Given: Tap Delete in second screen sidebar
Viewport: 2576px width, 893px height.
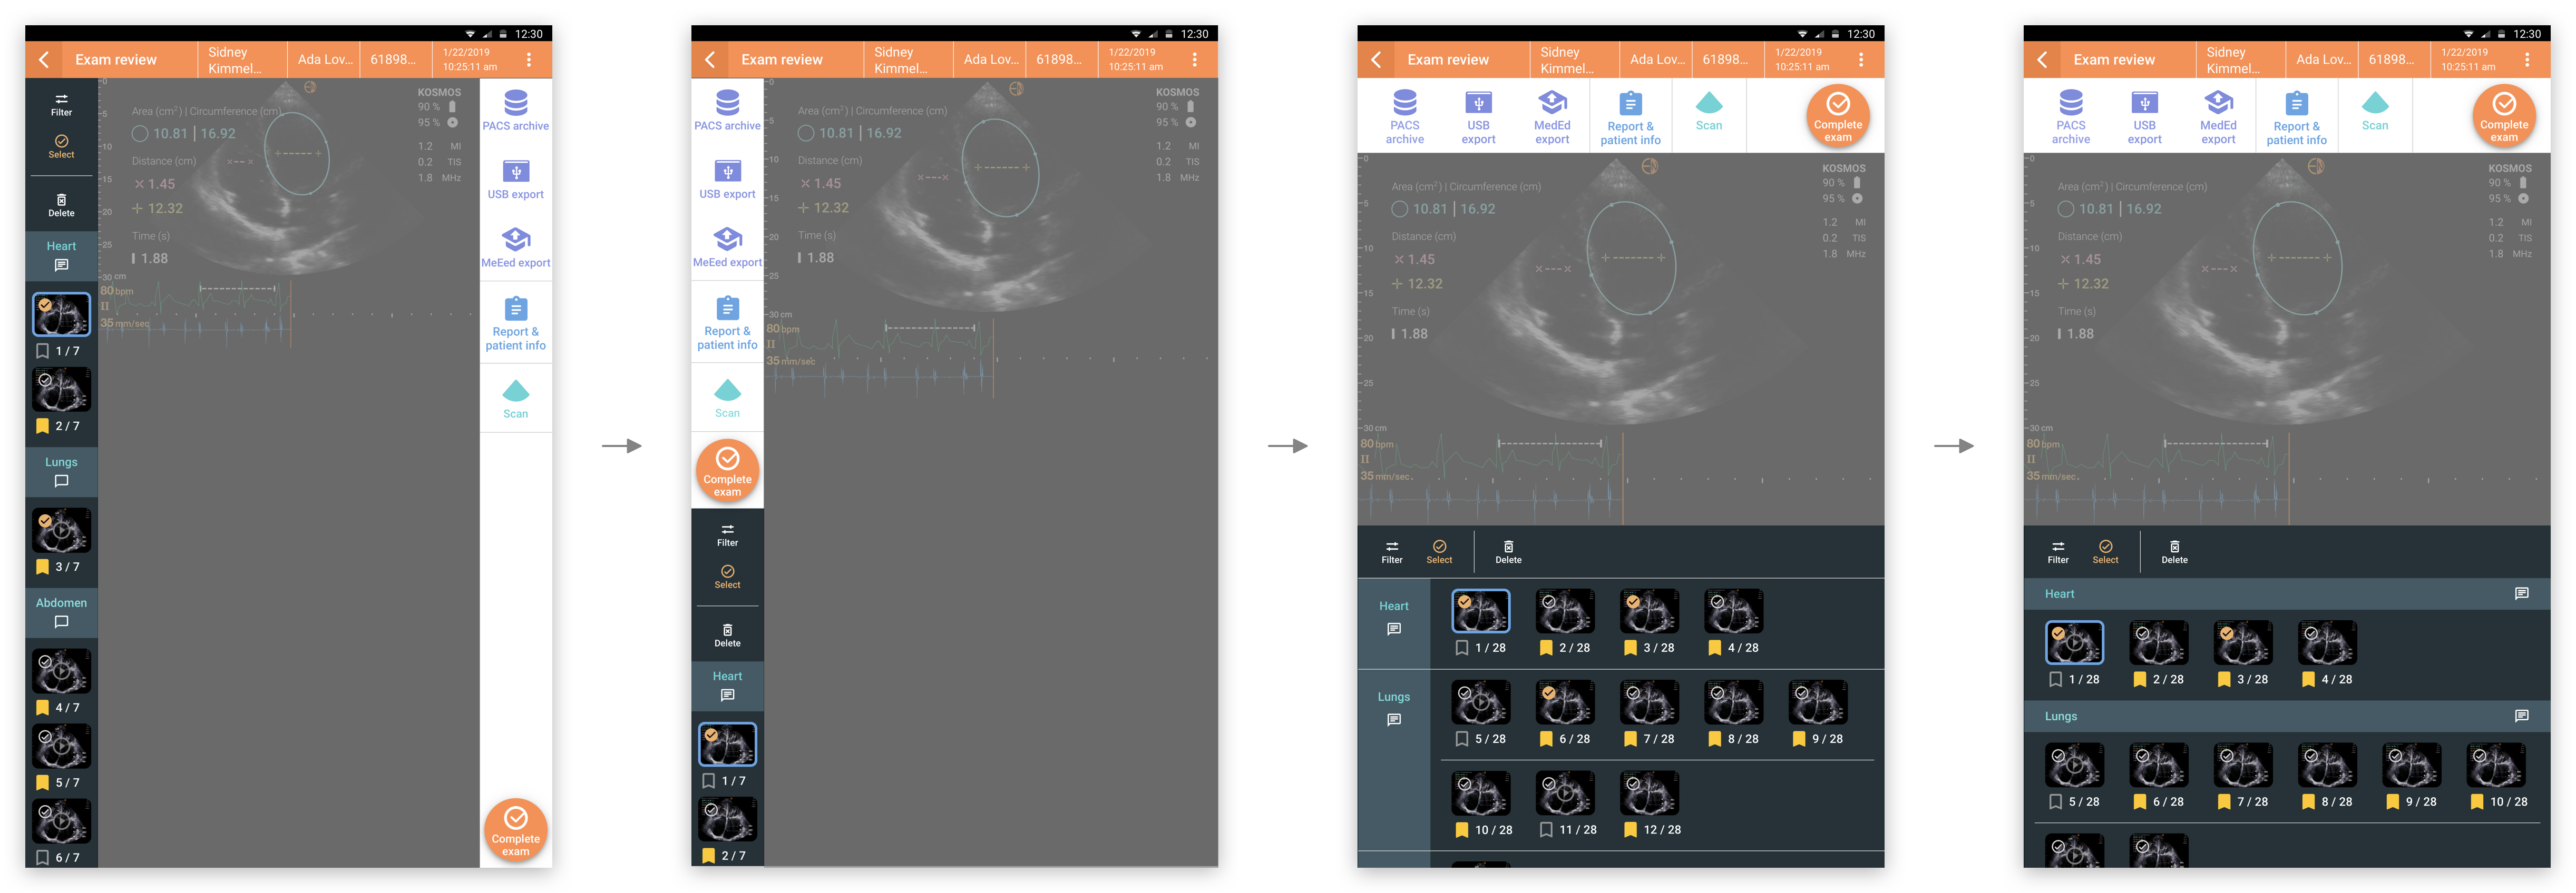Looking at the screenshot, I should pos(727,636).
